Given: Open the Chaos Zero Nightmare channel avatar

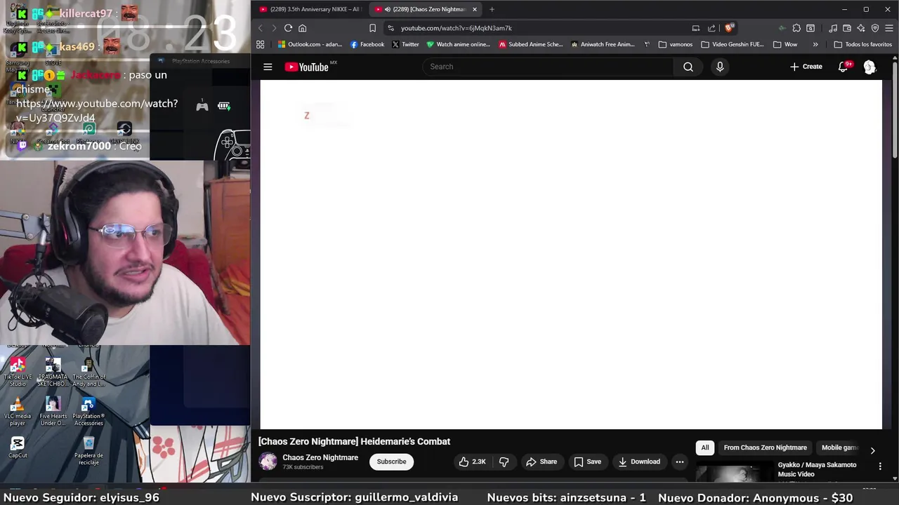Looking at the screenshot, I should (x=268, y=462).
